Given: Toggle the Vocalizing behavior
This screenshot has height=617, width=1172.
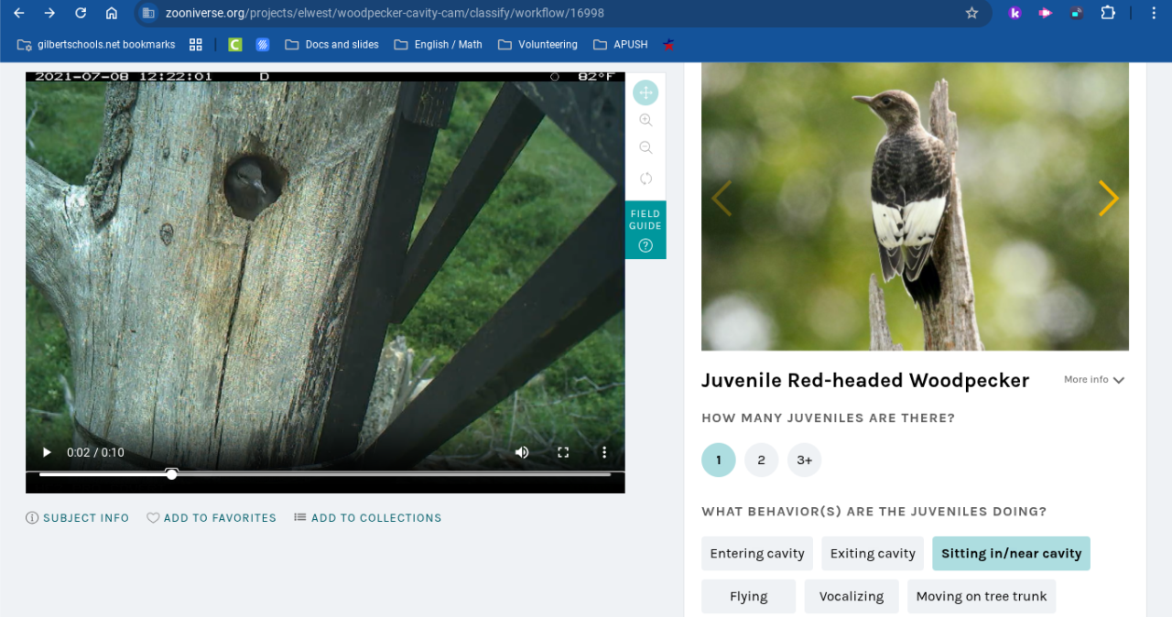Looking at the screenshot, I should (x=852, y=596).
